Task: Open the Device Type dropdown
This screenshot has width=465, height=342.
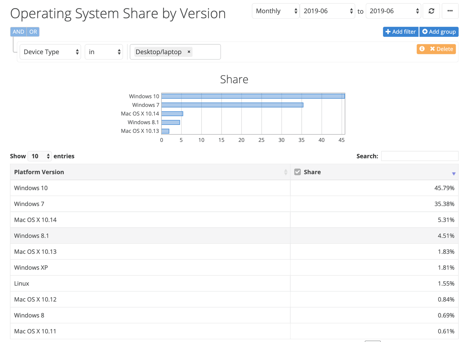Action: click(50, 52)
